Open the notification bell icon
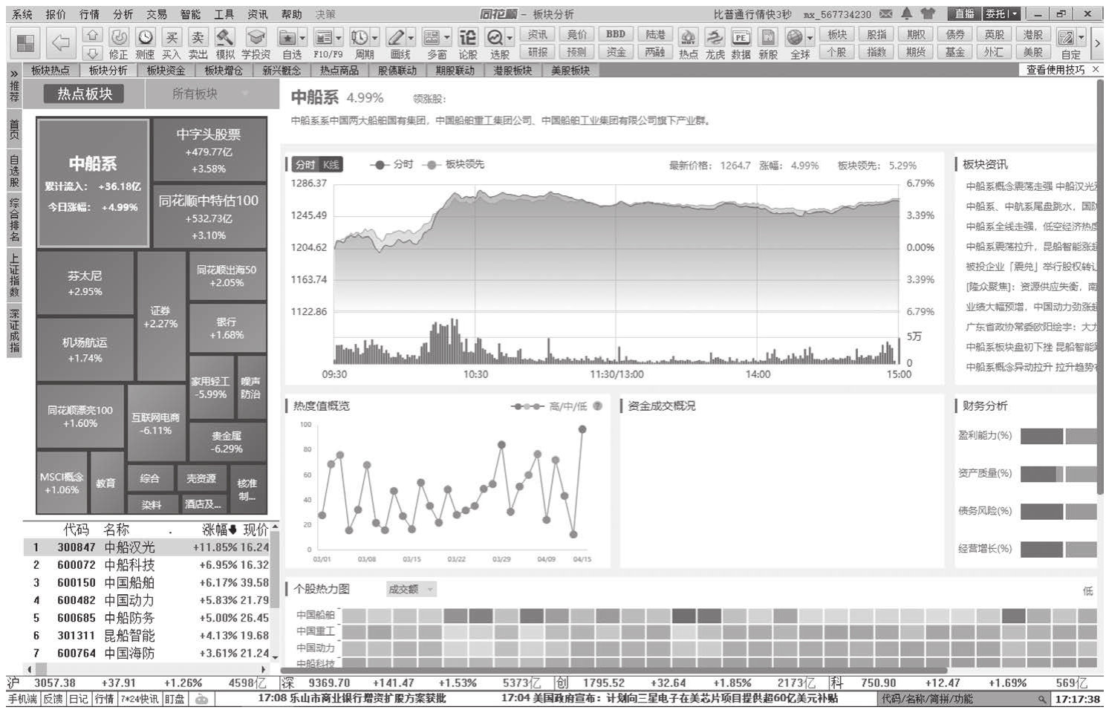The height and width of the screenshot is (710, 1106). 907,13
